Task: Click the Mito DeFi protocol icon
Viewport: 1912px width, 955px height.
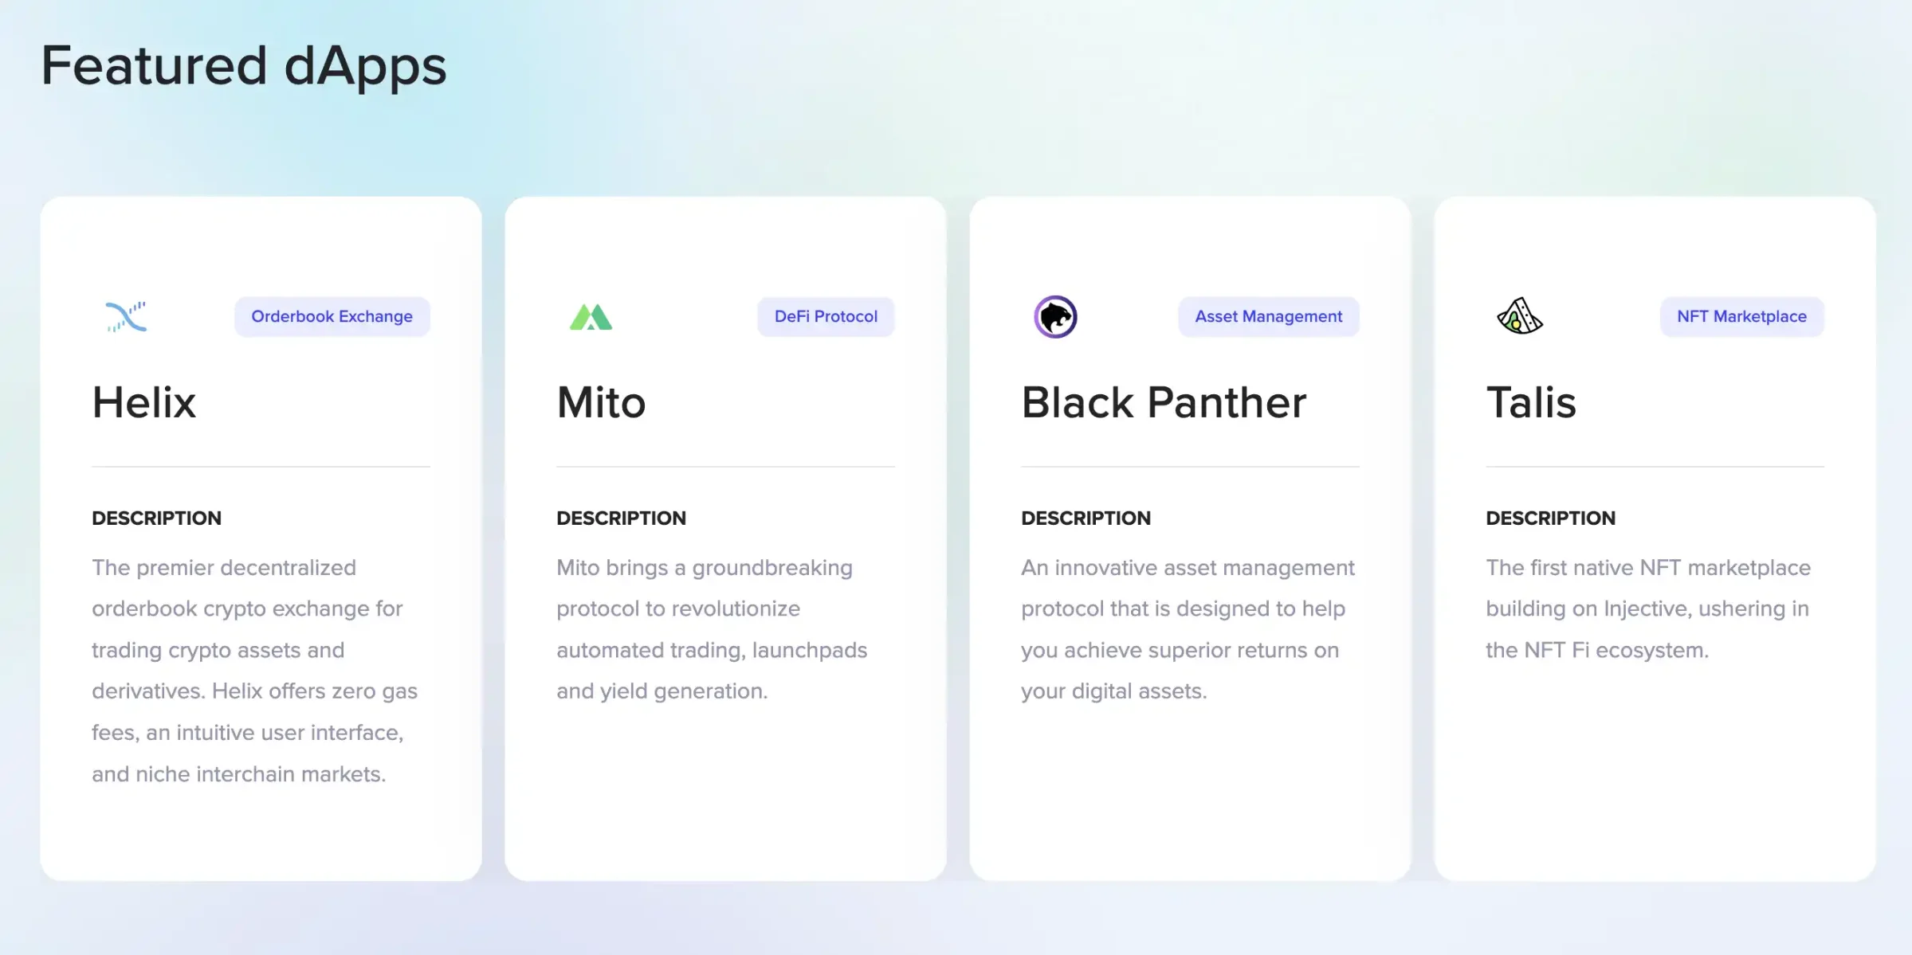Action: click(591, 317)
